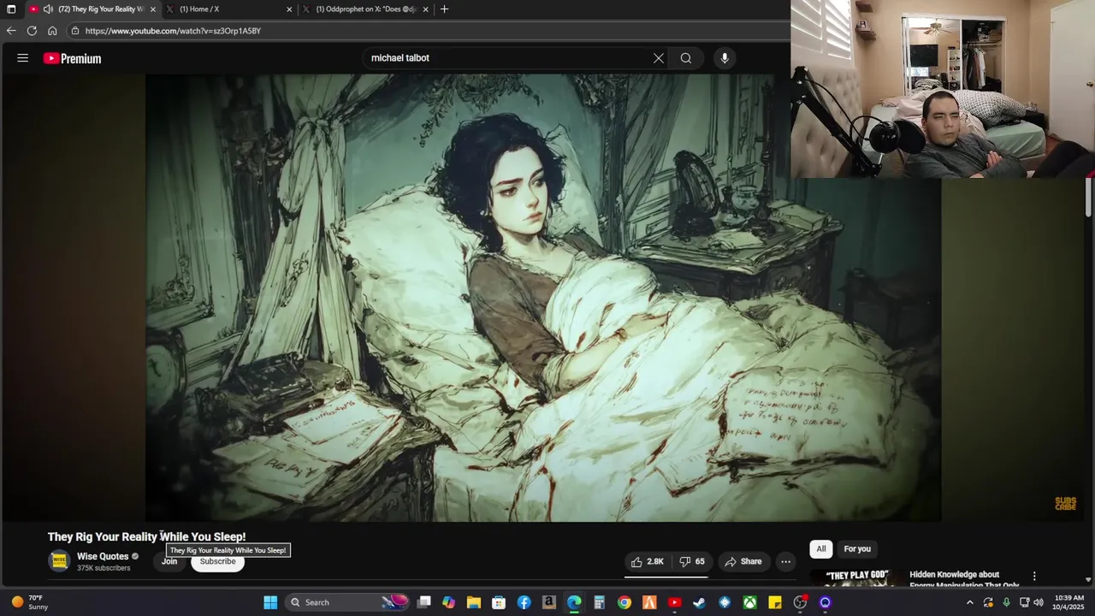
Task: Open the tab actions menu icon
Action: pyautogui.click(x=11, y=9)
